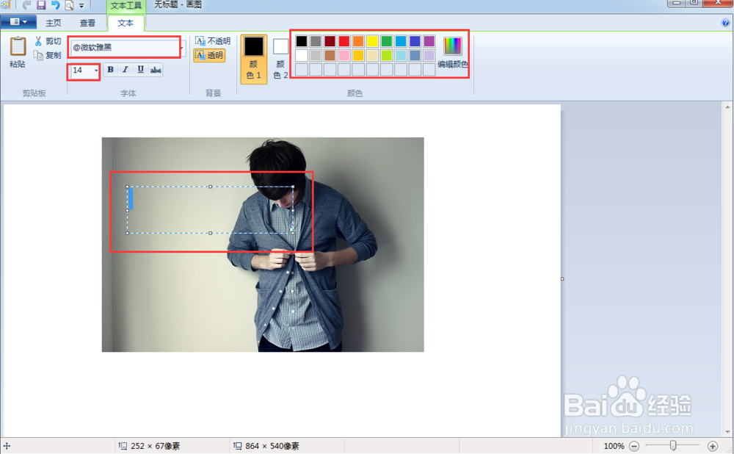
Task: Toggle Underline formatting
Action: tap(140, 69)
